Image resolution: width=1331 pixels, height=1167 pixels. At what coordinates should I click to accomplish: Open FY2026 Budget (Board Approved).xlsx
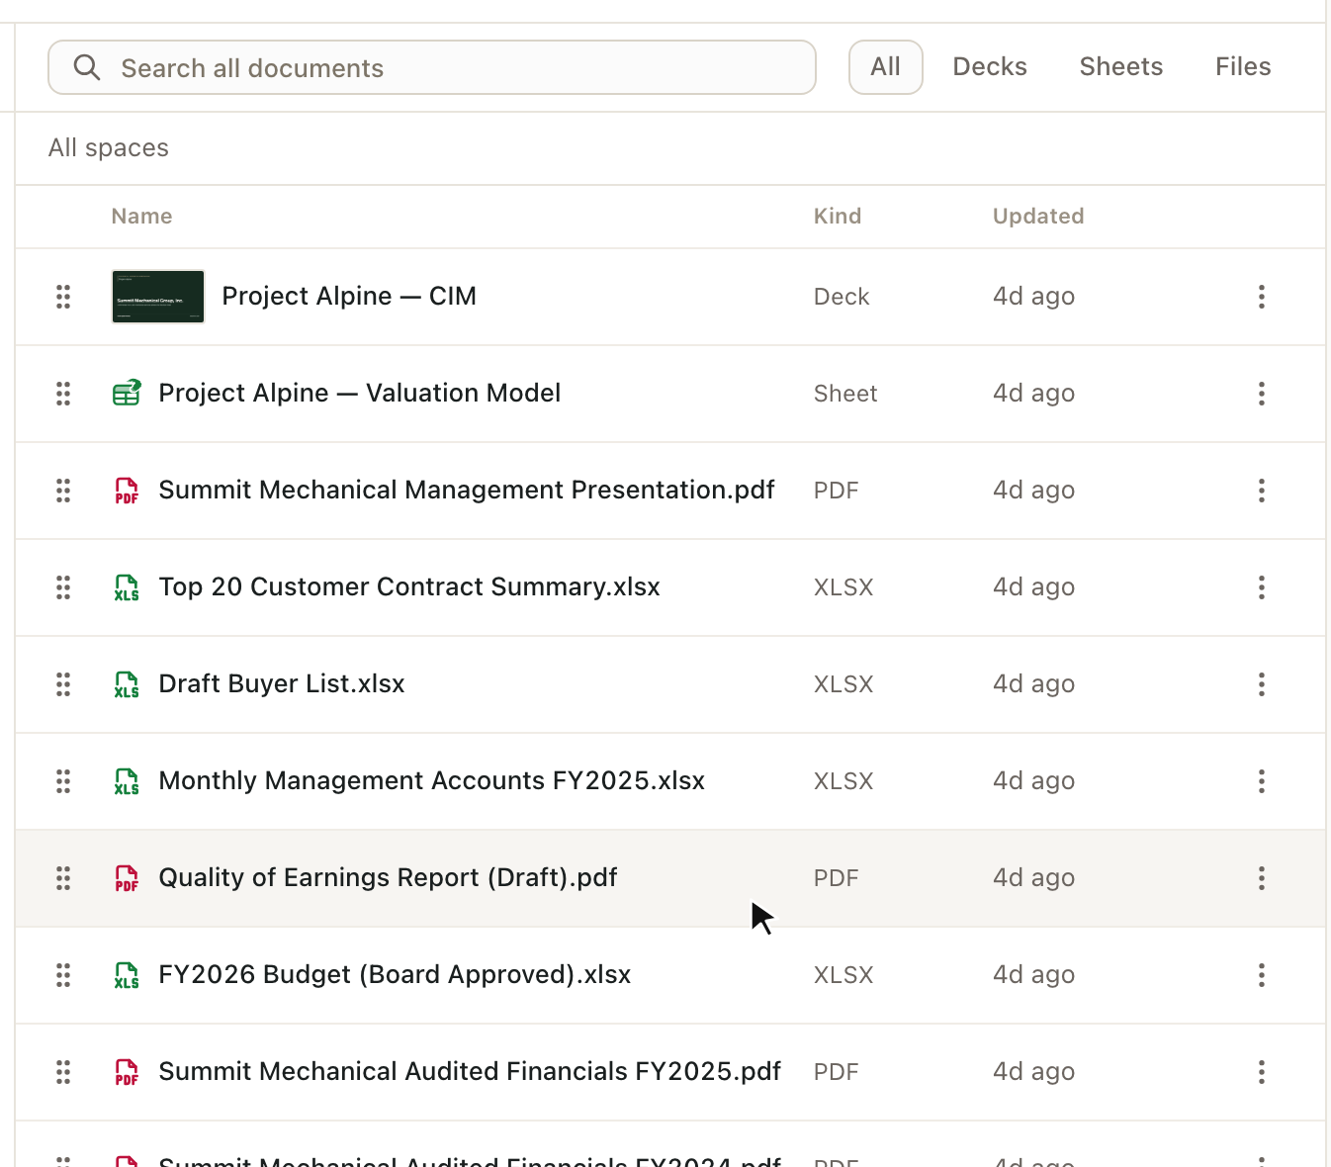pyautogui.click(x=395, y=975)
